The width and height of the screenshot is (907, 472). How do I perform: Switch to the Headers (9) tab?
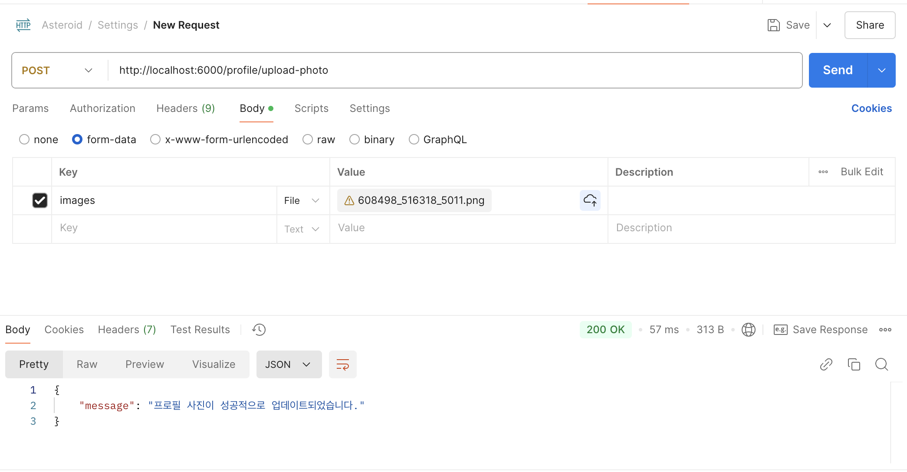(x=185, y=108)
